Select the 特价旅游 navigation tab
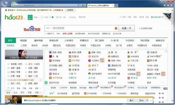 tap(145, 40)
